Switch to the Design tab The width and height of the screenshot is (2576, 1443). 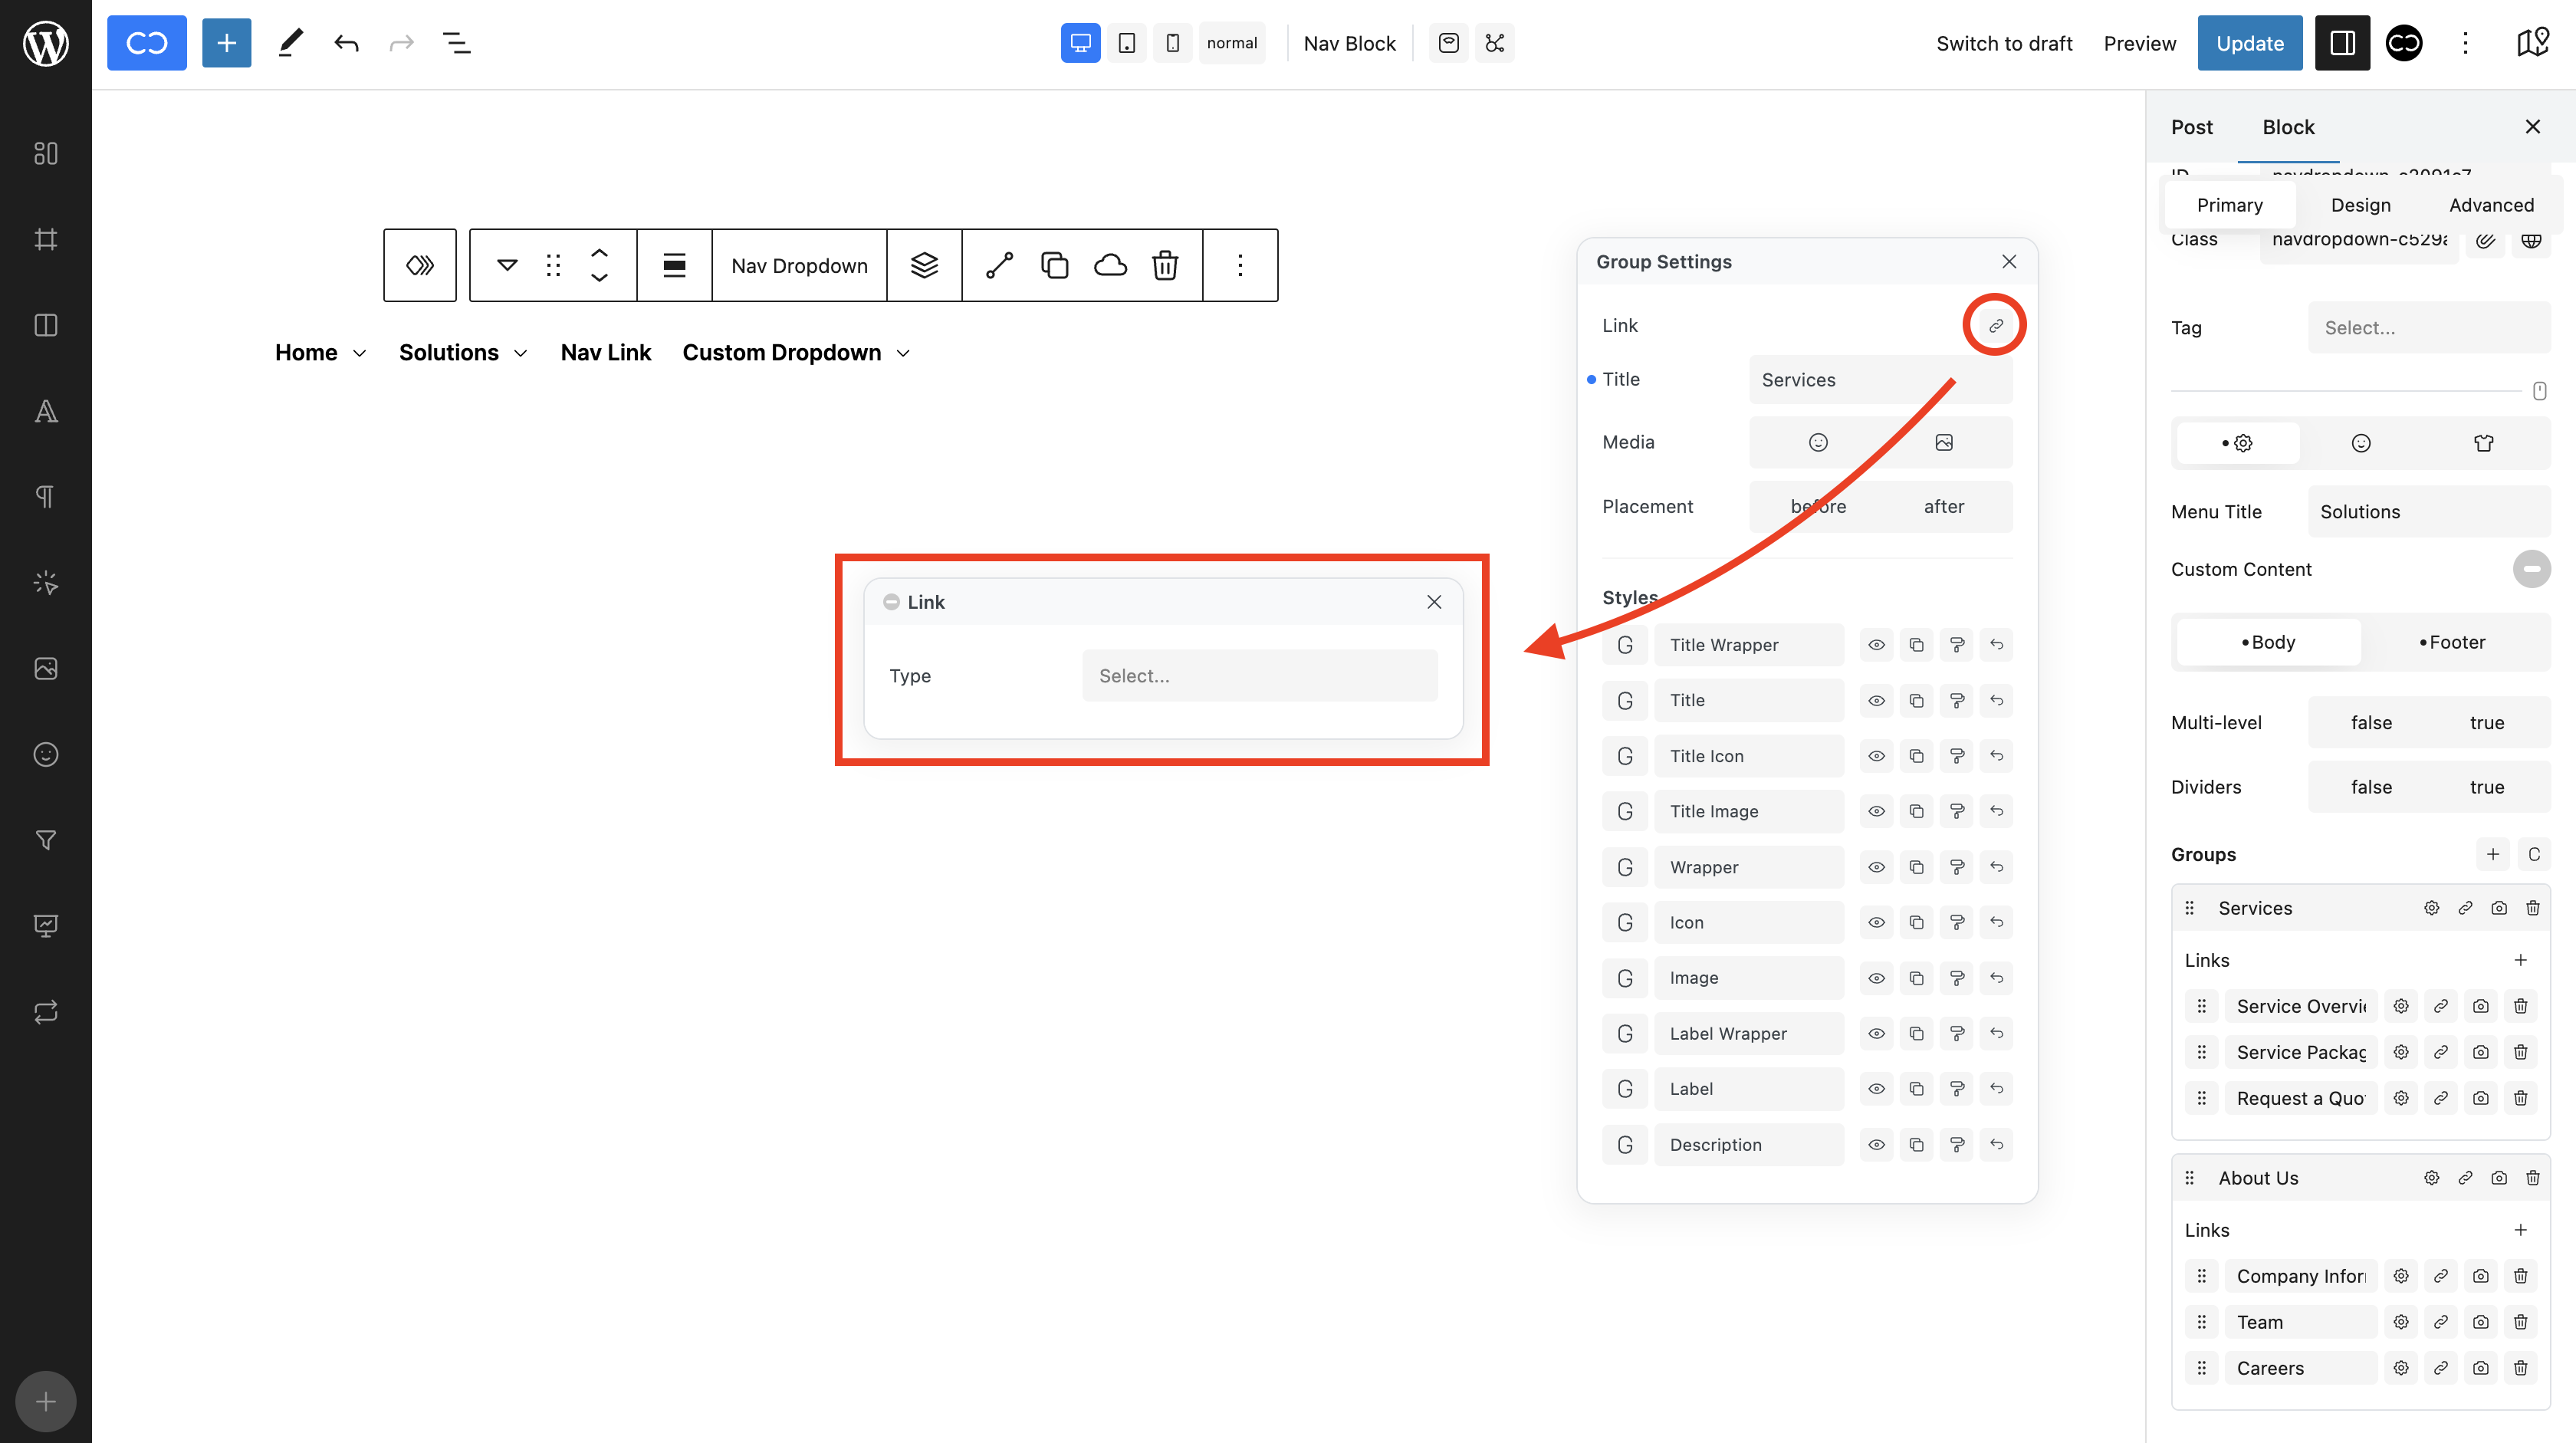tap(2360, 205)
